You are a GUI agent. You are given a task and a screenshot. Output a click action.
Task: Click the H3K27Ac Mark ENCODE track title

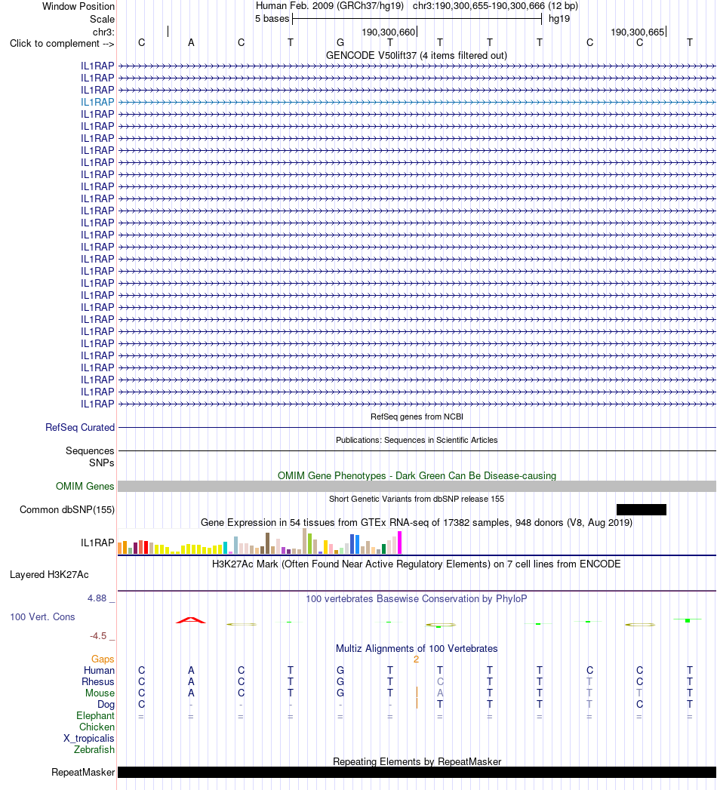pos(416,564)
